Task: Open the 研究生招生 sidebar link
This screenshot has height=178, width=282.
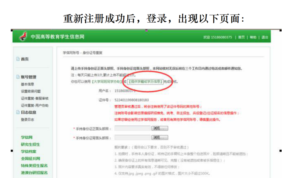Action: tap(30, 144)
